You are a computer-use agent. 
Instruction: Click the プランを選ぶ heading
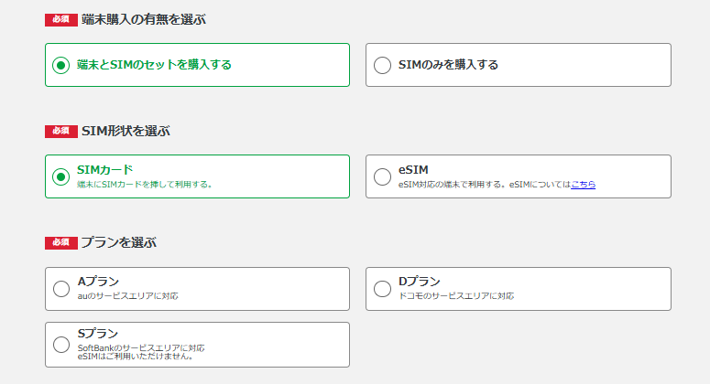tap(118, 242)
